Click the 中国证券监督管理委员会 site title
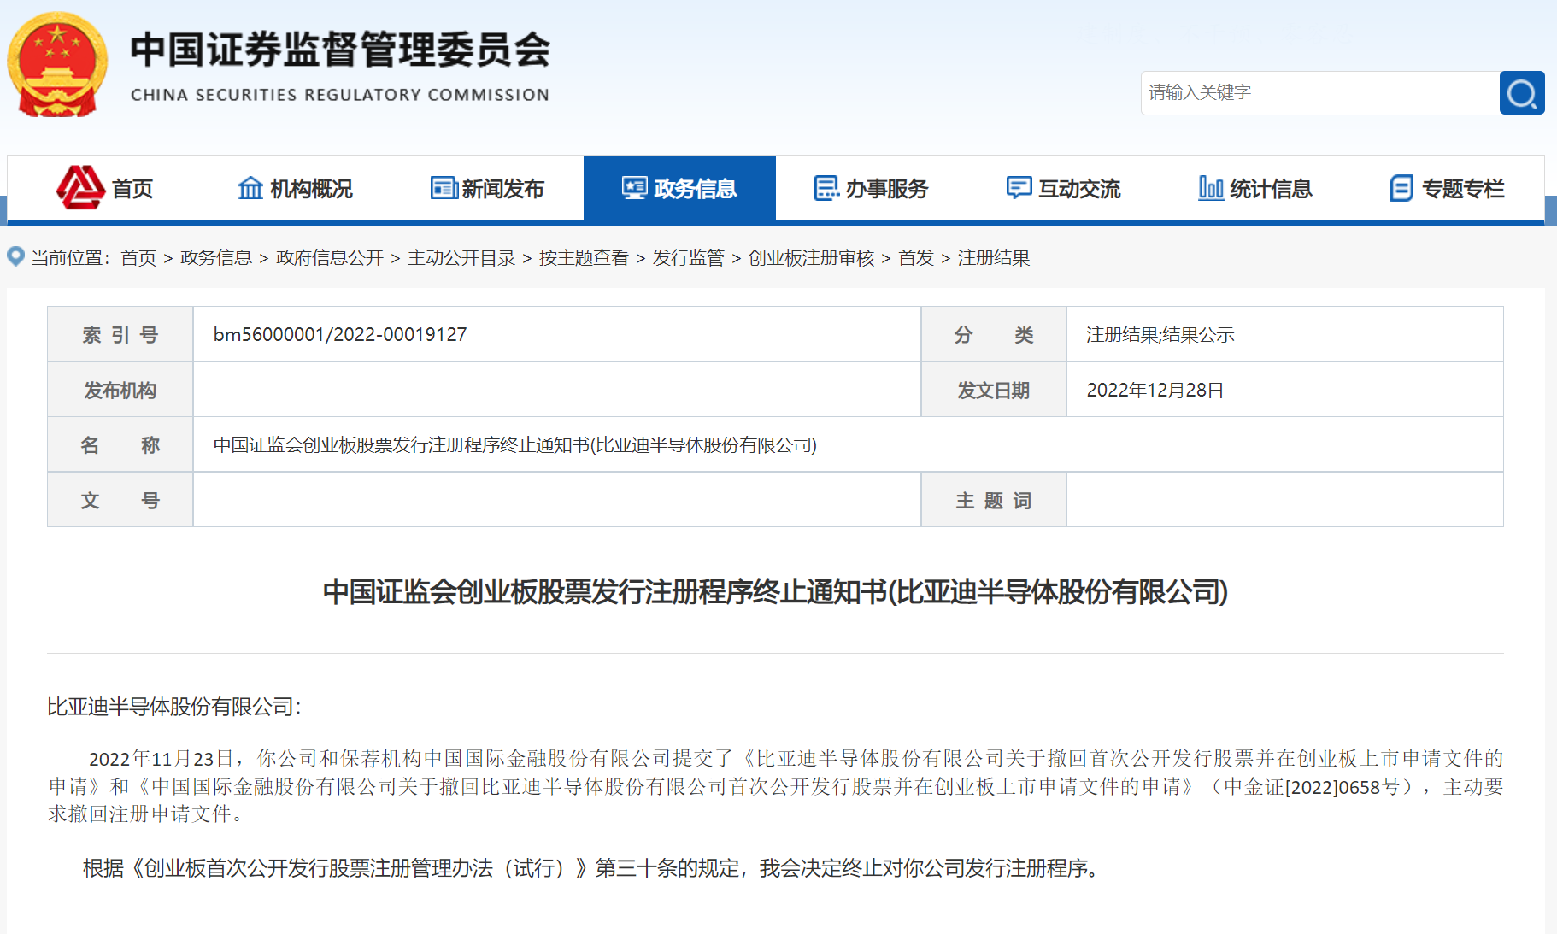 click(340, 50)
